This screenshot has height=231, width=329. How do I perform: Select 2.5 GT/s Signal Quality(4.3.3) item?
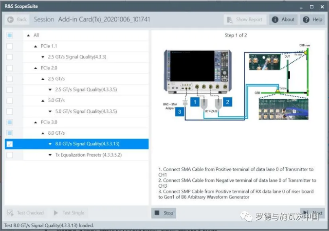tap(80, 57)
